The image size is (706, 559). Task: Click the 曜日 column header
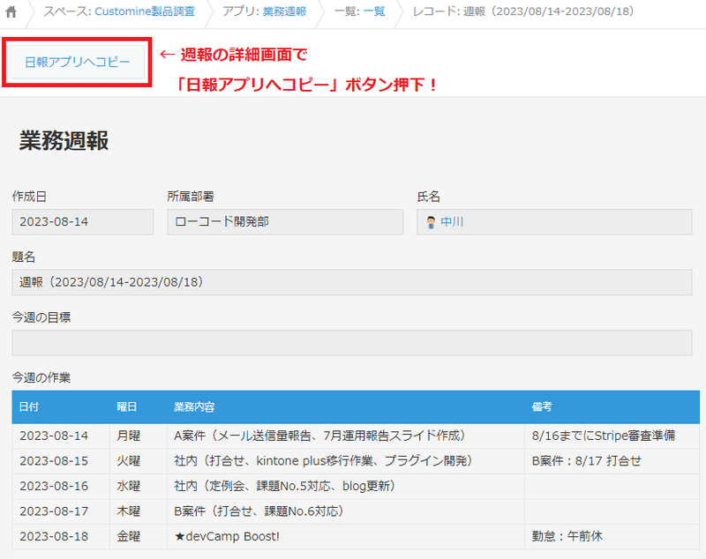coord(139,407)
